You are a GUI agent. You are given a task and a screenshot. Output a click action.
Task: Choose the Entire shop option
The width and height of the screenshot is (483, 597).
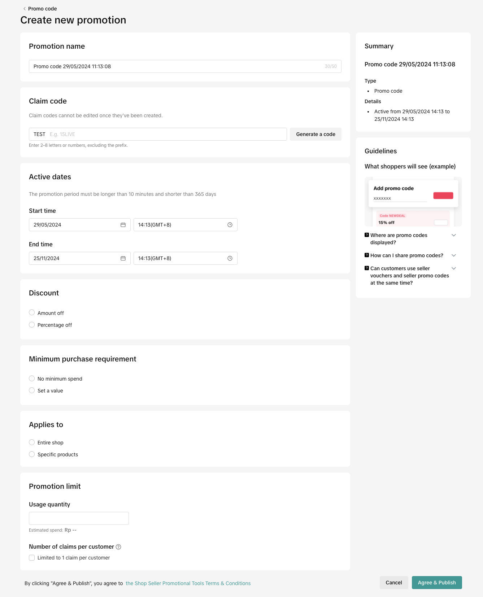coord(32,442)
